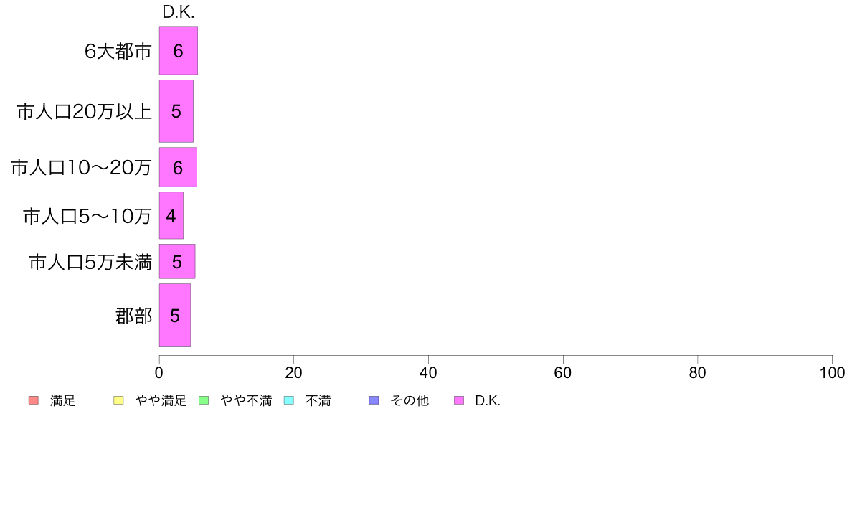The width and height of the screenshot is (852, 528).
Task: Click the 6大都市 category label
Action: (118, 51)
